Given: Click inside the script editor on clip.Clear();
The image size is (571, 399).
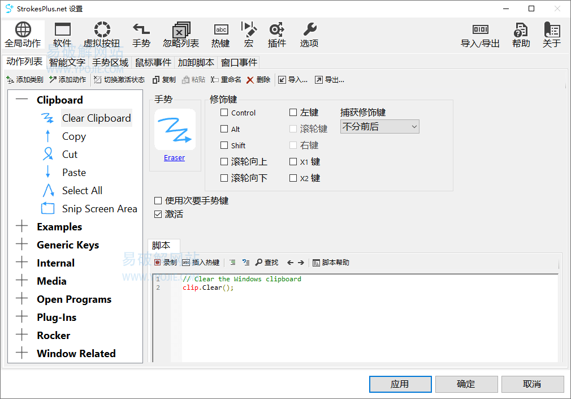Looking at the screenshot, I should (x=208, y=288).
